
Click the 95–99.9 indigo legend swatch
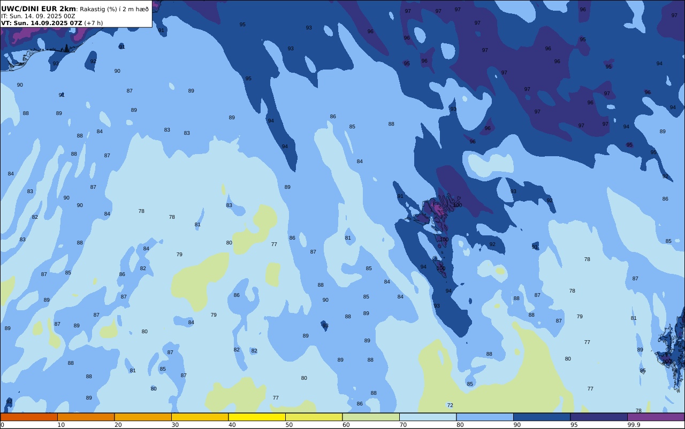pyautogui.click(x=599, y=417)
